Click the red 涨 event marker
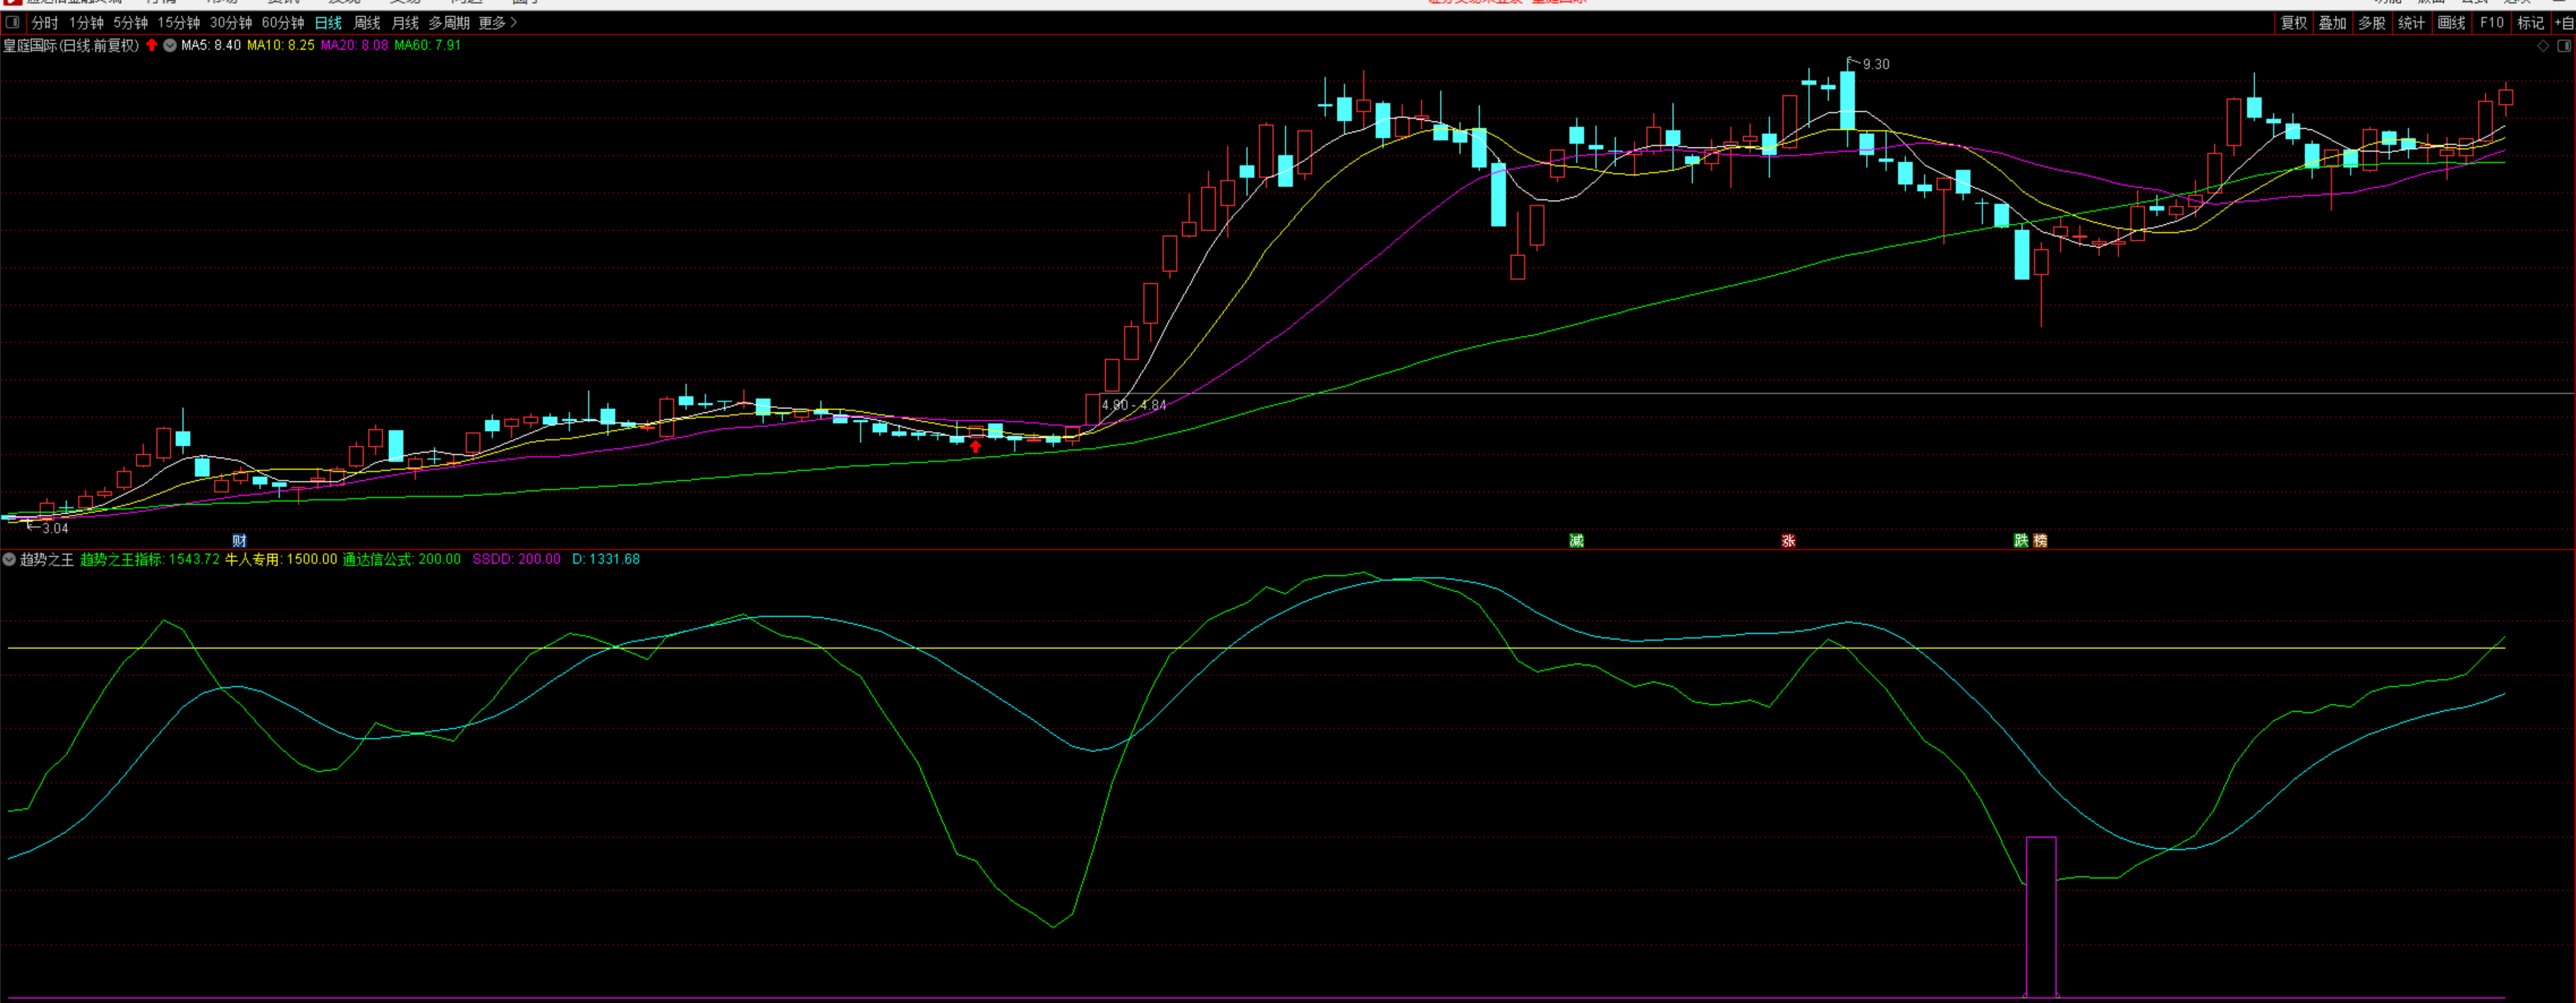 (1788, 540)
